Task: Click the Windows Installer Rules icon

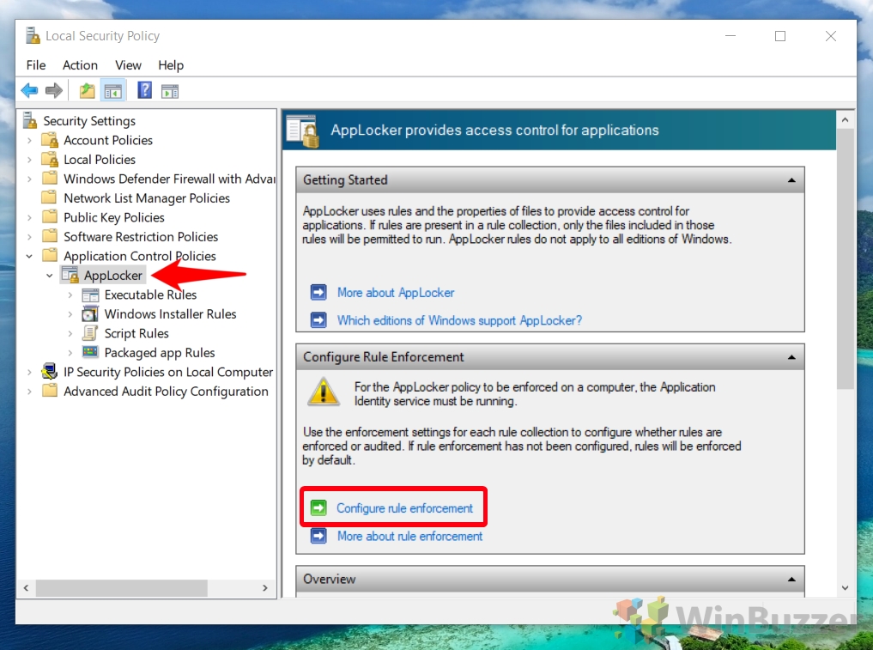Action: point(90,313)
